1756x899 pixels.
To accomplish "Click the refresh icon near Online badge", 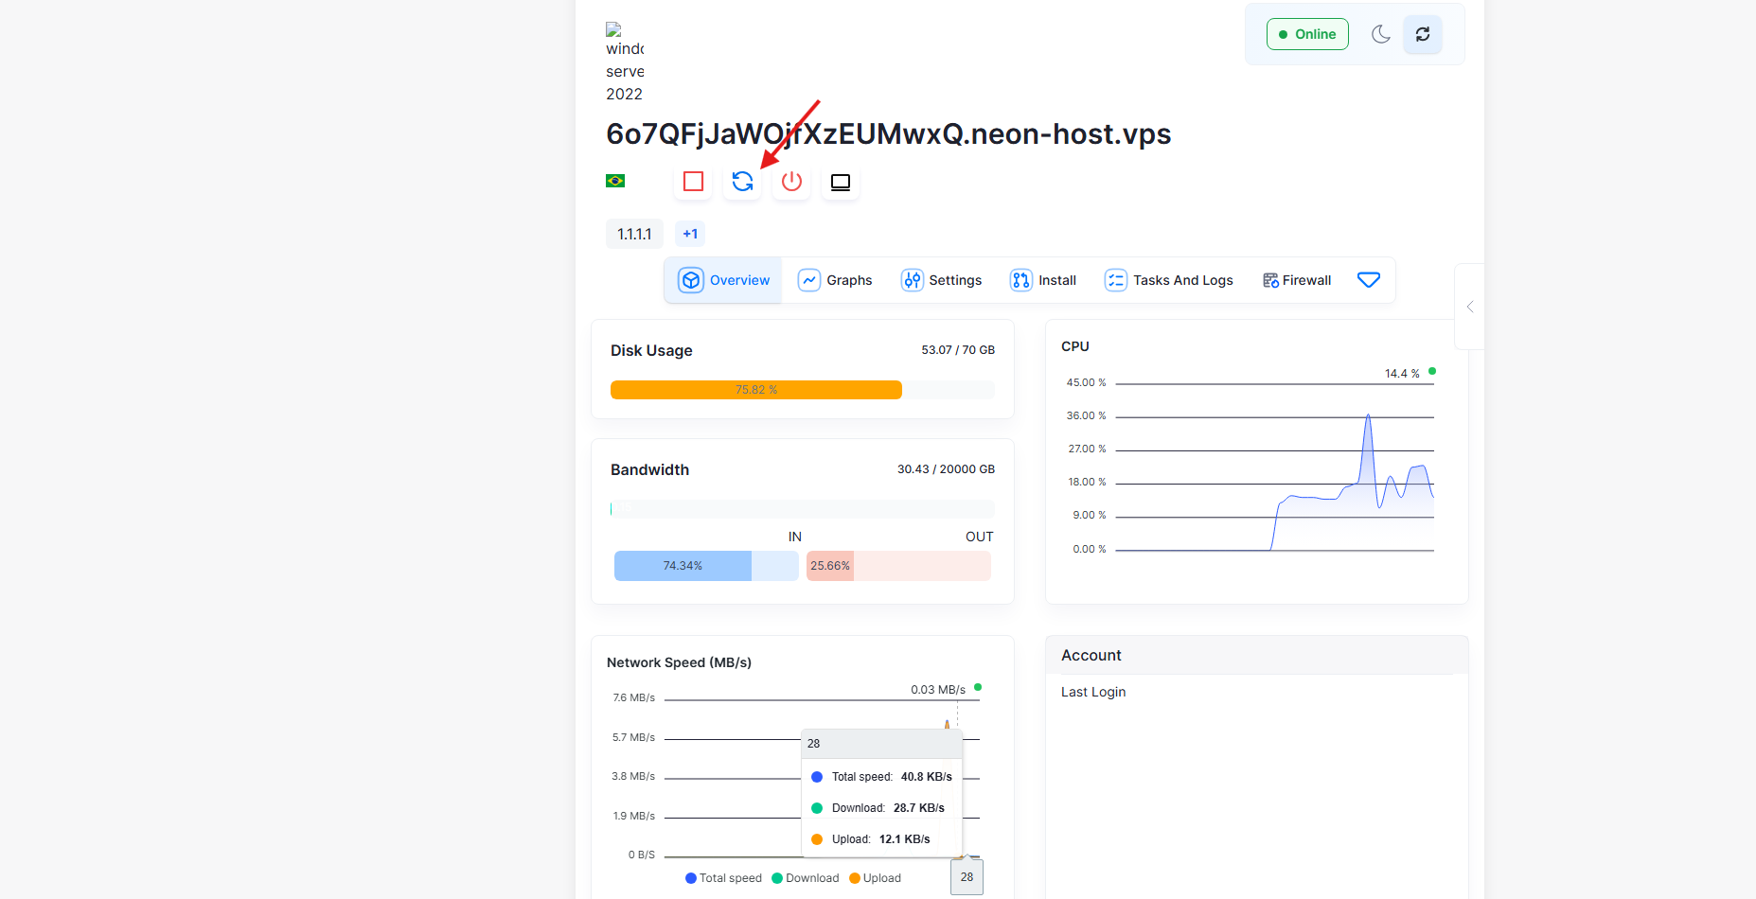I will (x=1422, y=34).
